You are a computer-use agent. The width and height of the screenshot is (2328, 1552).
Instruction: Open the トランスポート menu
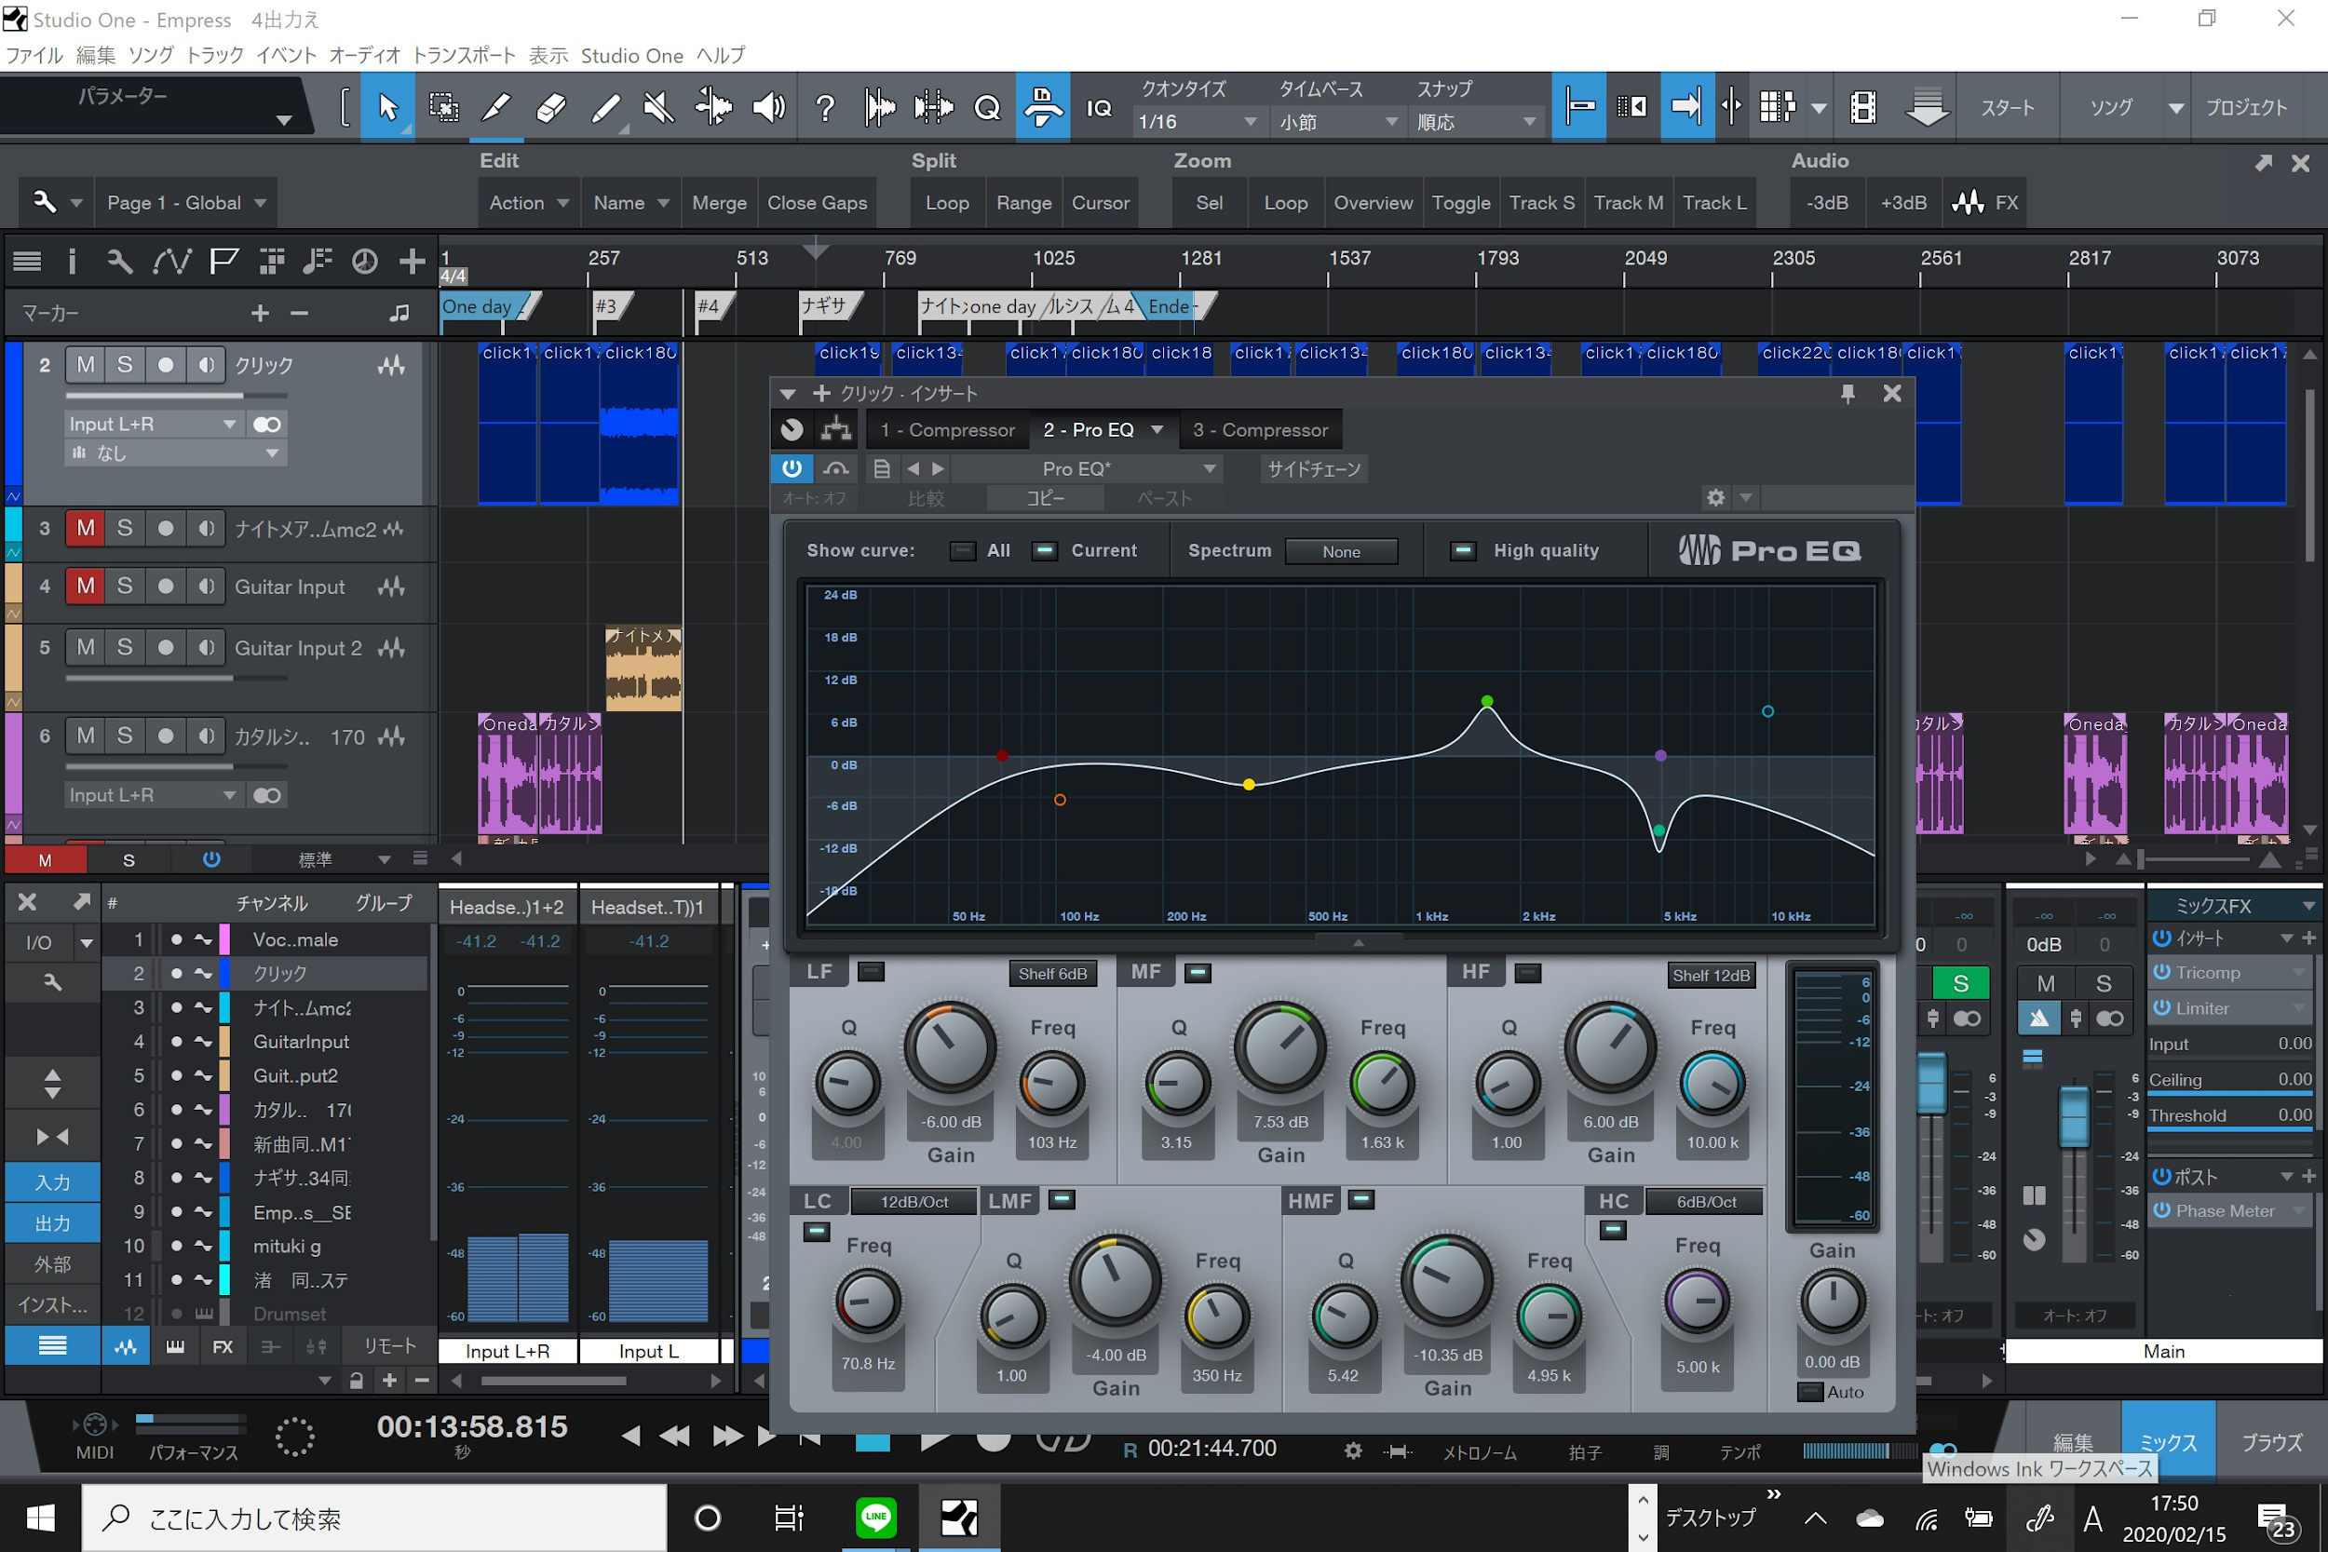click(x=465, y=56)
